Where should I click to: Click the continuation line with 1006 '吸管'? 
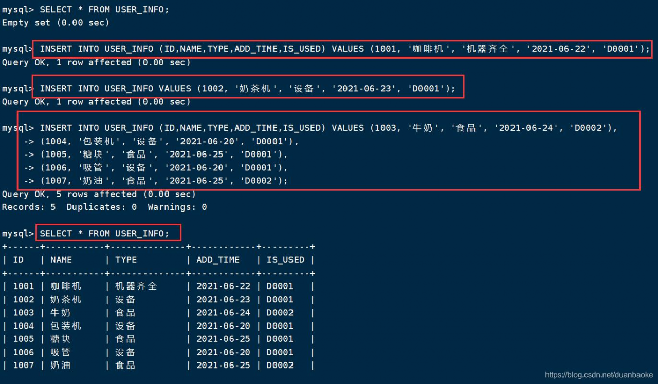156,168
